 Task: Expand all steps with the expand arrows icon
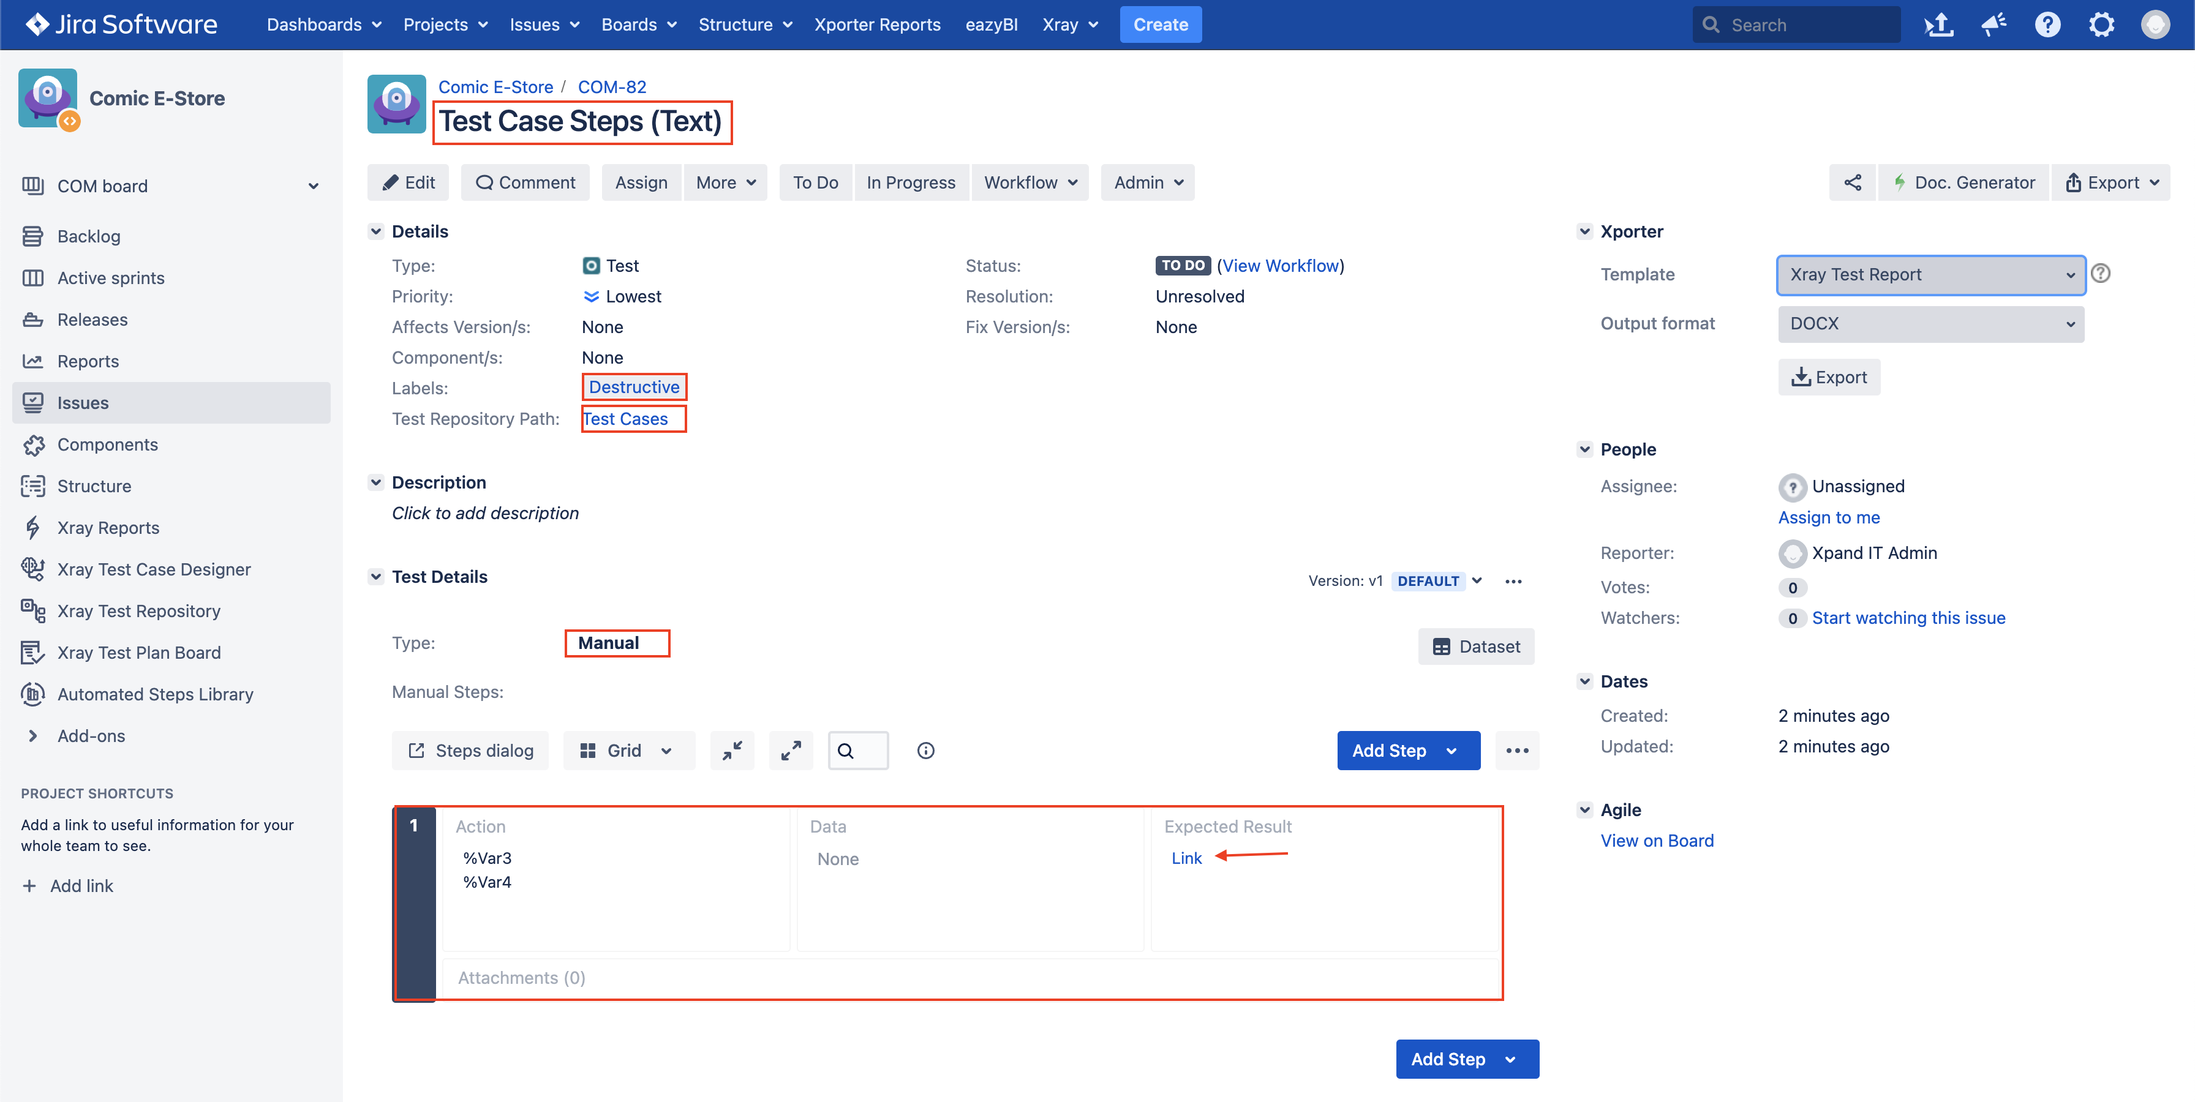(x=791, y=751)
